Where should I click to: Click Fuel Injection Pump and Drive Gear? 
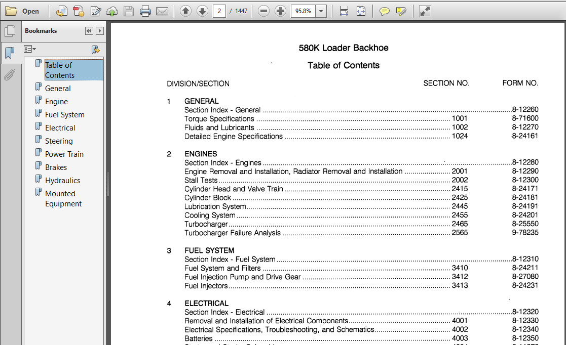(243, 277)
